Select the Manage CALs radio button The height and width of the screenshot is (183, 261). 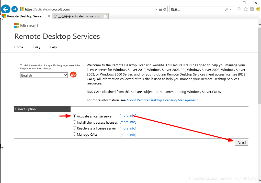tap(75, 134)
